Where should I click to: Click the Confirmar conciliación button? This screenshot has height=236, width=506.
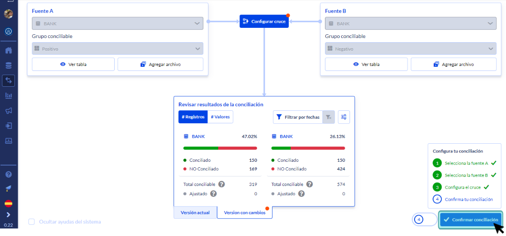(471, 220)
